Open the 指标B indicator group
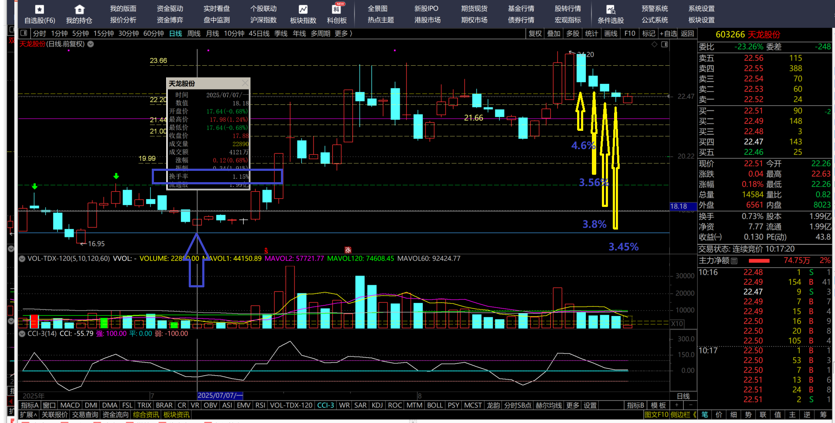This screenshot has width=835, height=423. click(635, 405)
